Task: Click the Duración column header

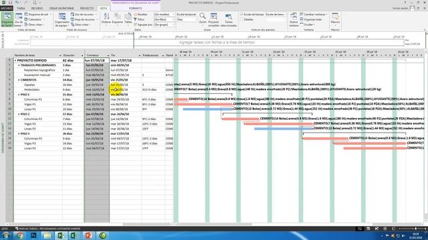Action: 73,55
